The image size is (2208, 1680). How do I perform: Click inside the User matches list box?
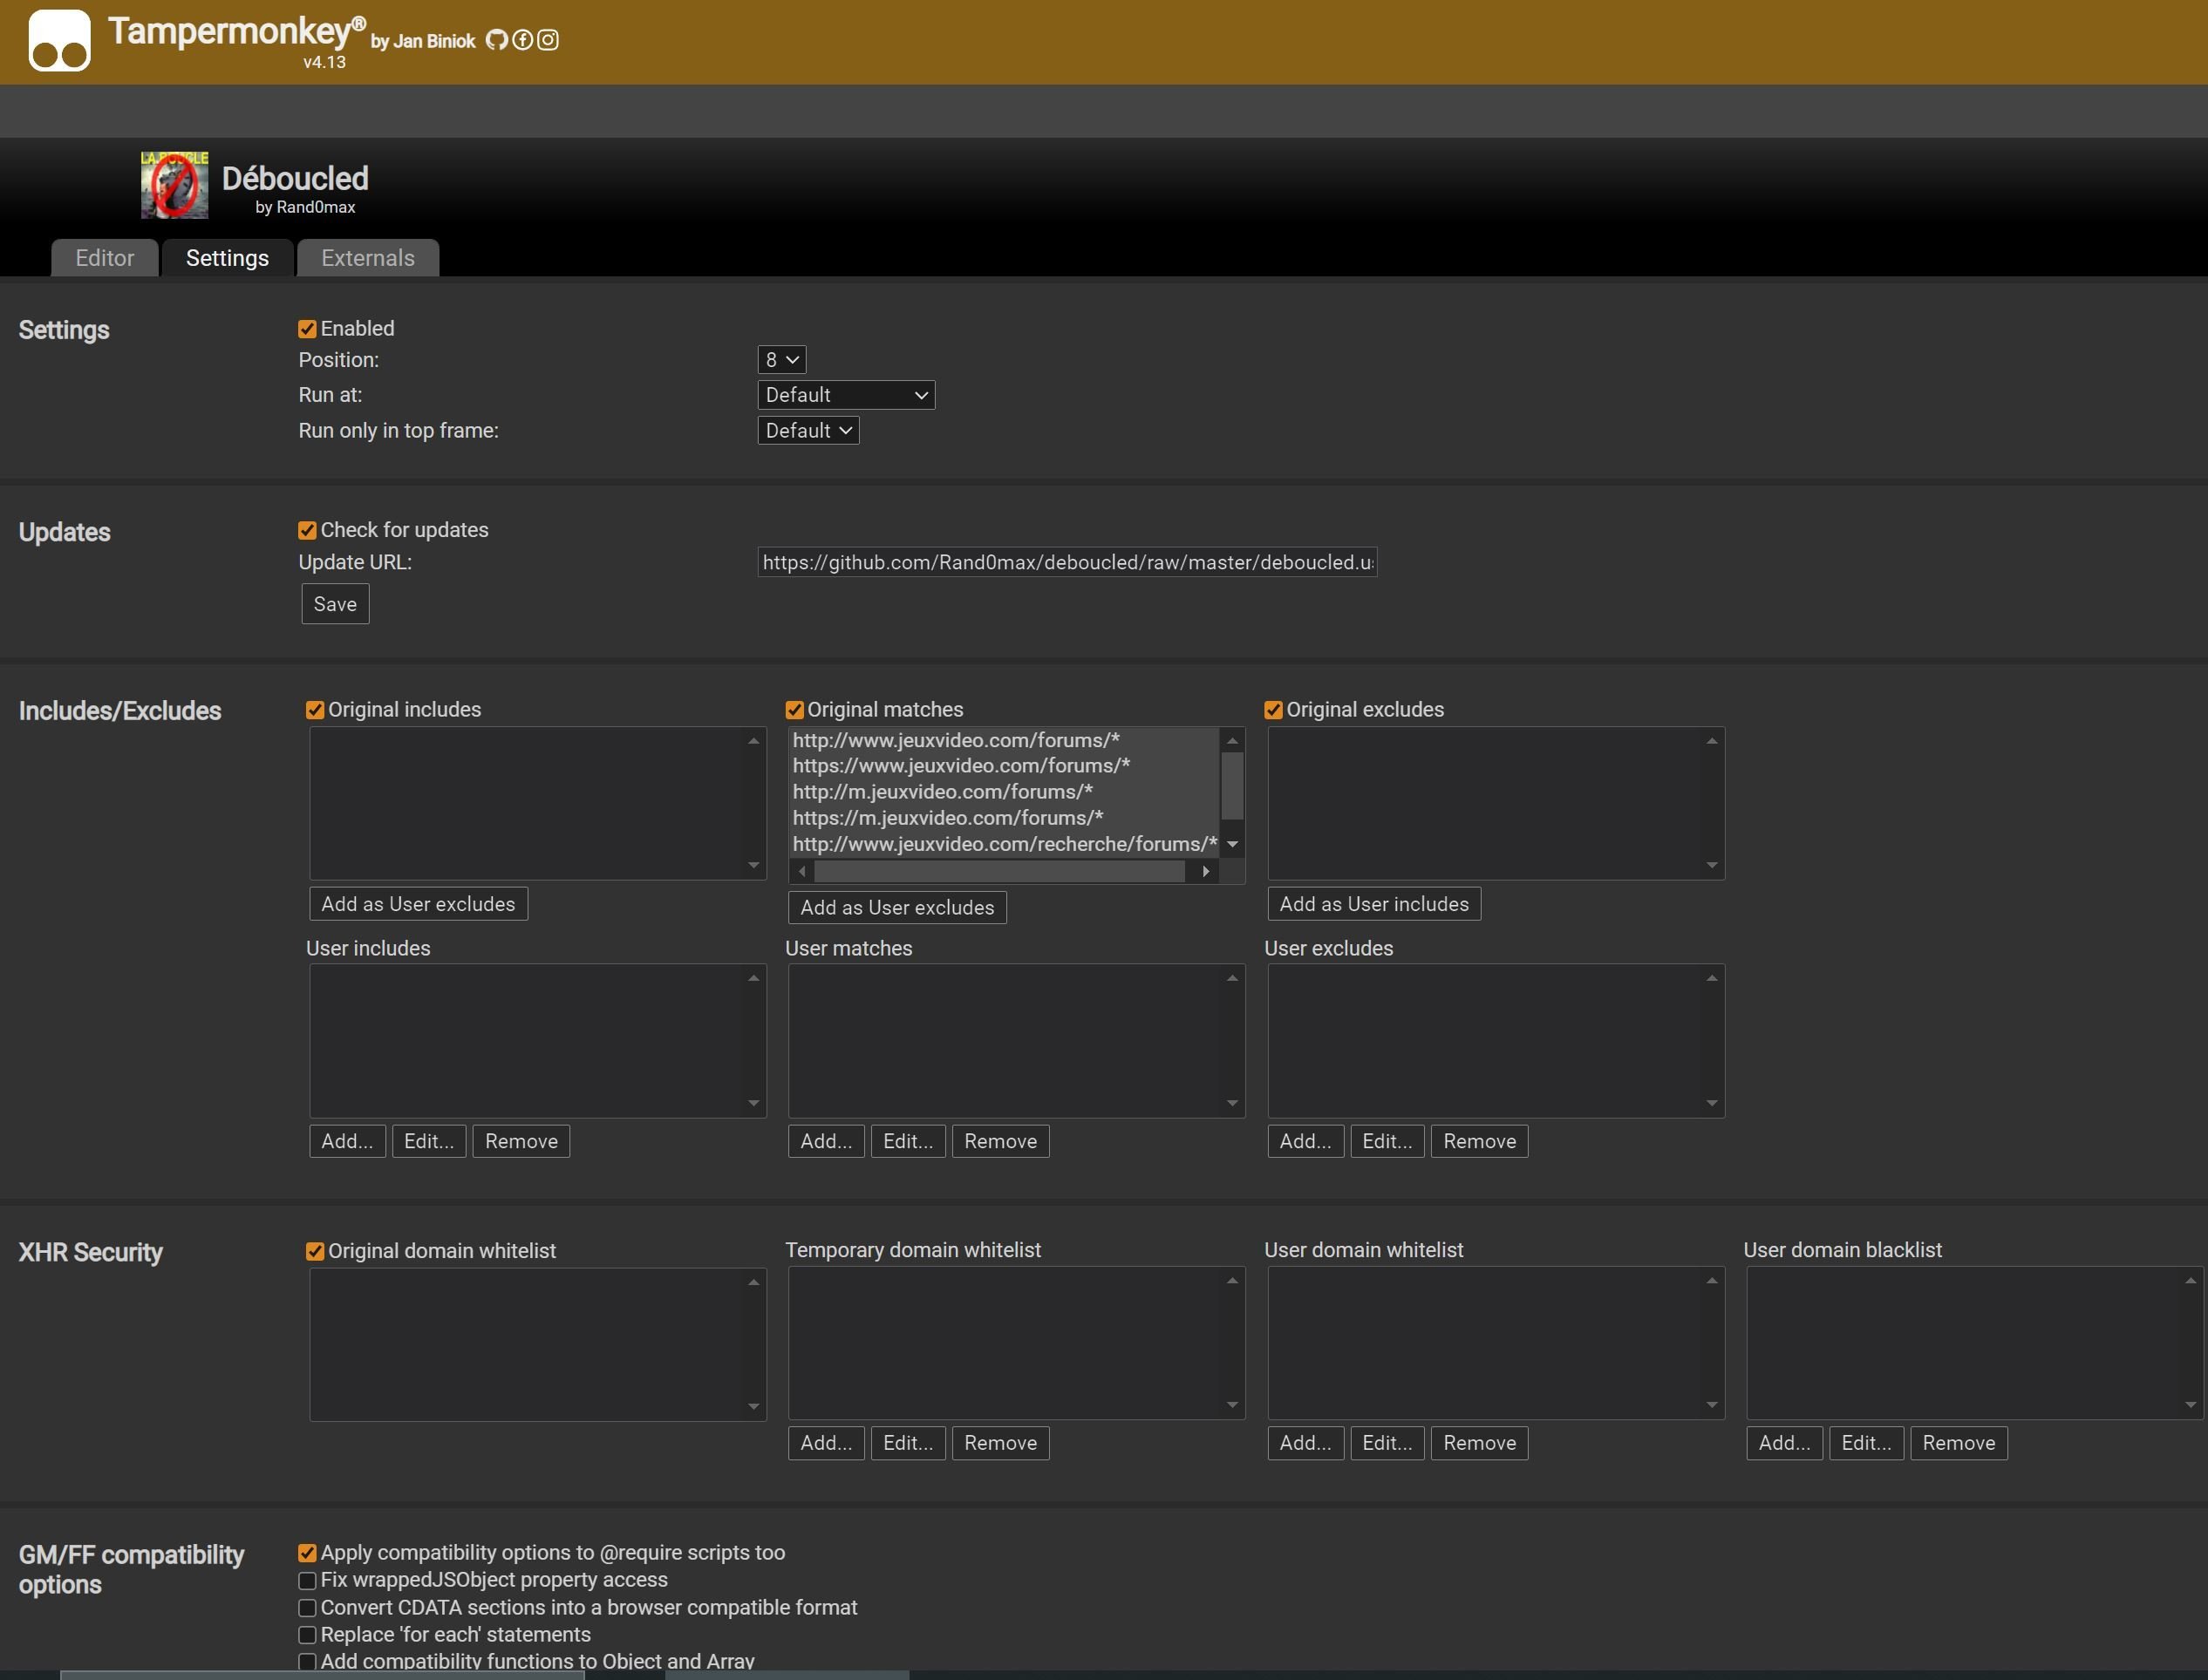[x=1017, y=1041]
